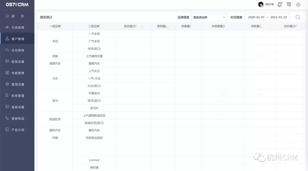Viewport: 308px width, 171px height.
Task: Click the 0571 CRM logo
Action: (17, 5)
